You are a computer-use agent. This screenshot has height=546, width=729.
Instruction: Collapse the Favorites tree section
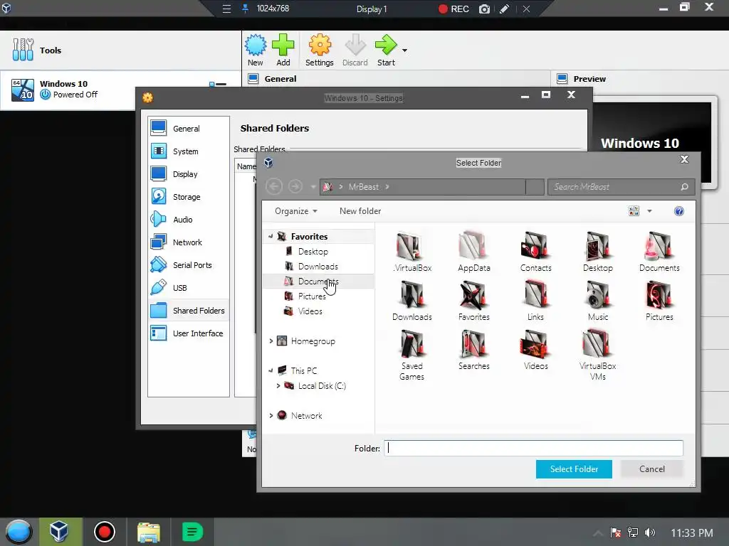271,236
